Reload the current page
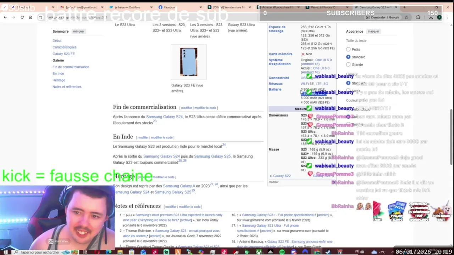 click(x=22, y=17)
